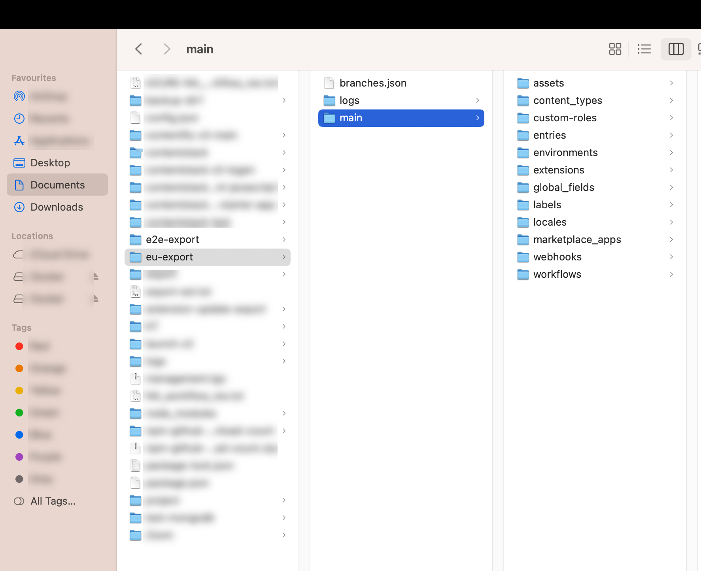Select the red tag color swatch
701x571 pixels.
(x=19, y=346)
